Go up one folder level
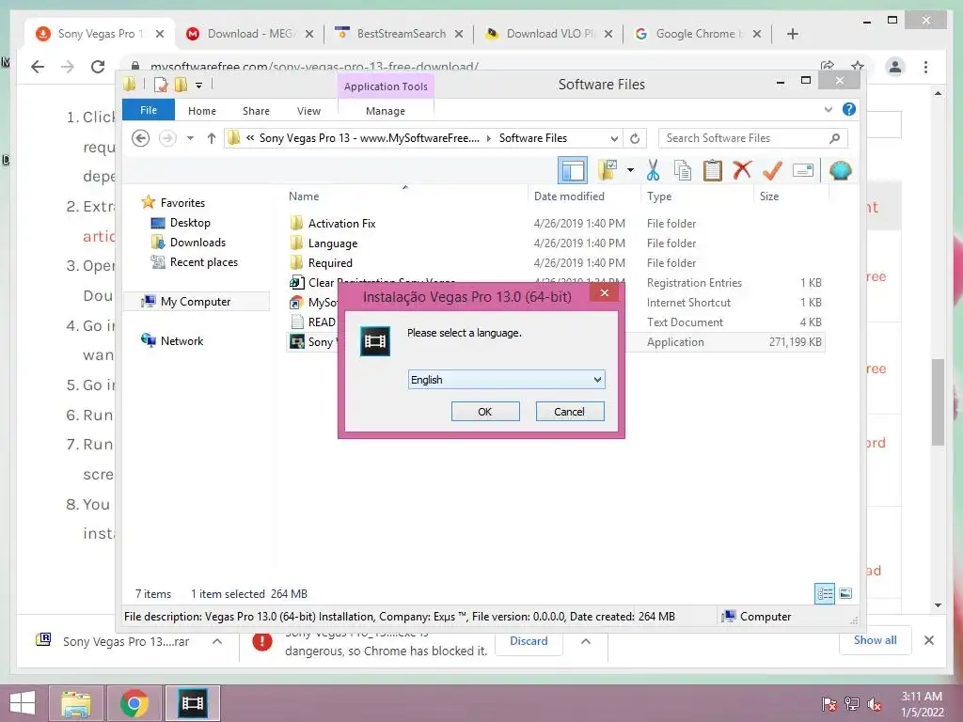Image resolution: width=963 pixels, height=722 pixels. tap(212, 138)
